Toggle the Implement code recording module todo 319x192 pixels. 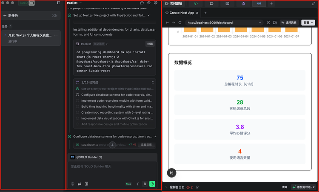click(77, 100)
